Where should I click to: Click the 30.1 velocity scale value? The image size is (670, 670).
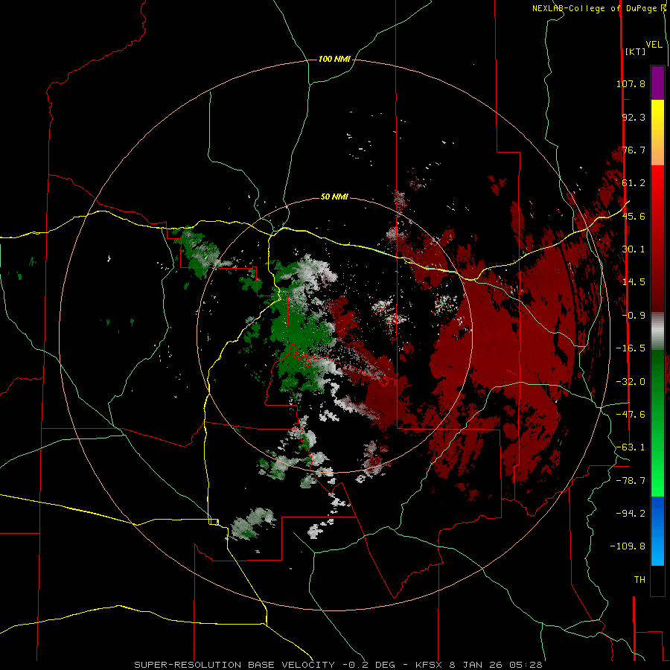point(634,249)
